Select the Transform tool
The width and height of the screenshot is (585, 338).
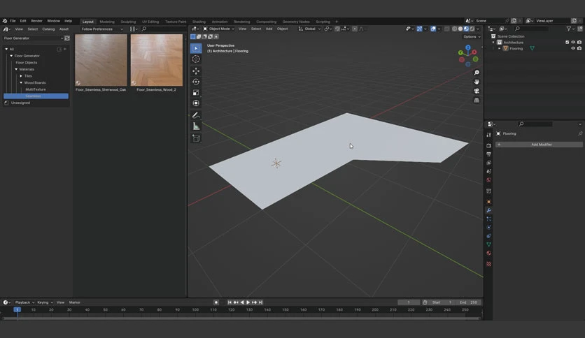pyautogui.click(x=196, y=103)
